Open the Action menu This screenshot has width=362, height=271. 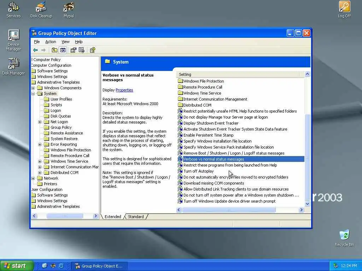pyautogui.click(x=51, y=42)
